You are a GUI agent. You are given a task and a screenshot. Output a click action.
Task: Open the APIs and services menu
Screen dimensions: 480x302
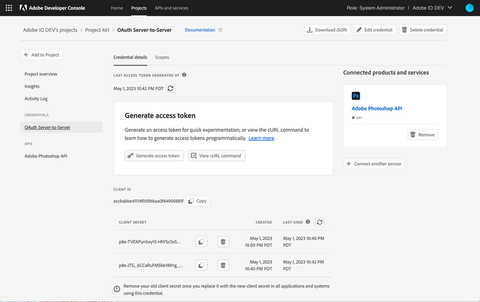172,8
